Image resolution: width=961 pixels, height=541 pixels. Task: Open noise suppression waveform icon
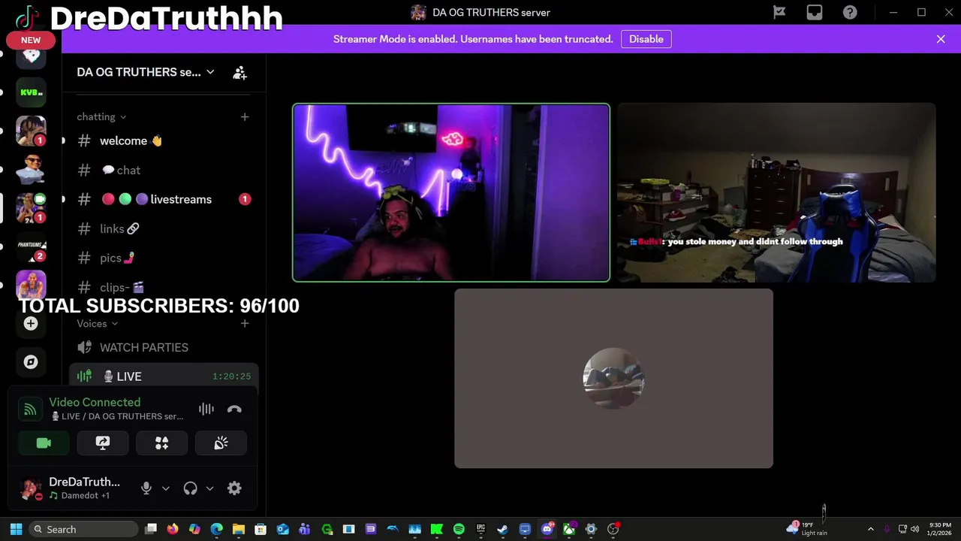tap(206, 410)
